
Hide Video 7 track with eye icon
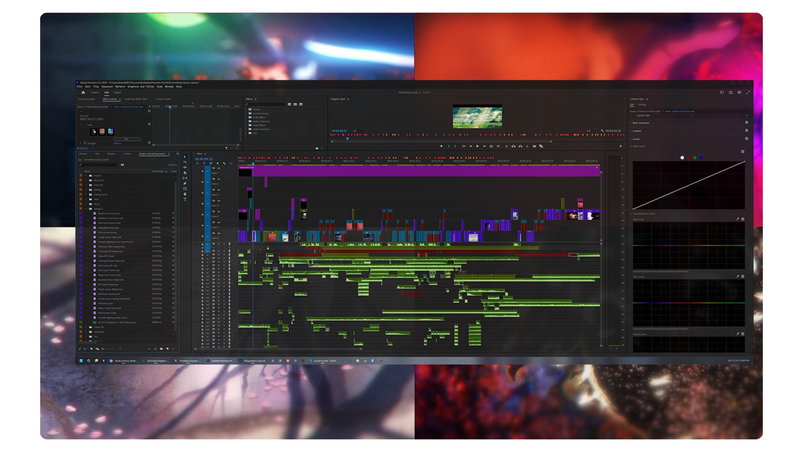[218, 168]
